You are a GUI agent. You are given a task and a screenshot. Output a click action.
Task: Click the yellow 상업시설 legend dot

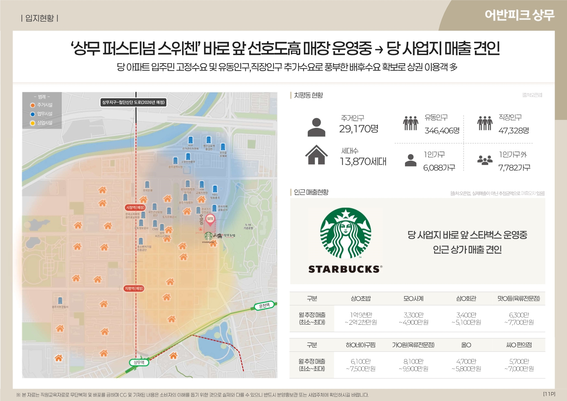[x=33, y=123]
